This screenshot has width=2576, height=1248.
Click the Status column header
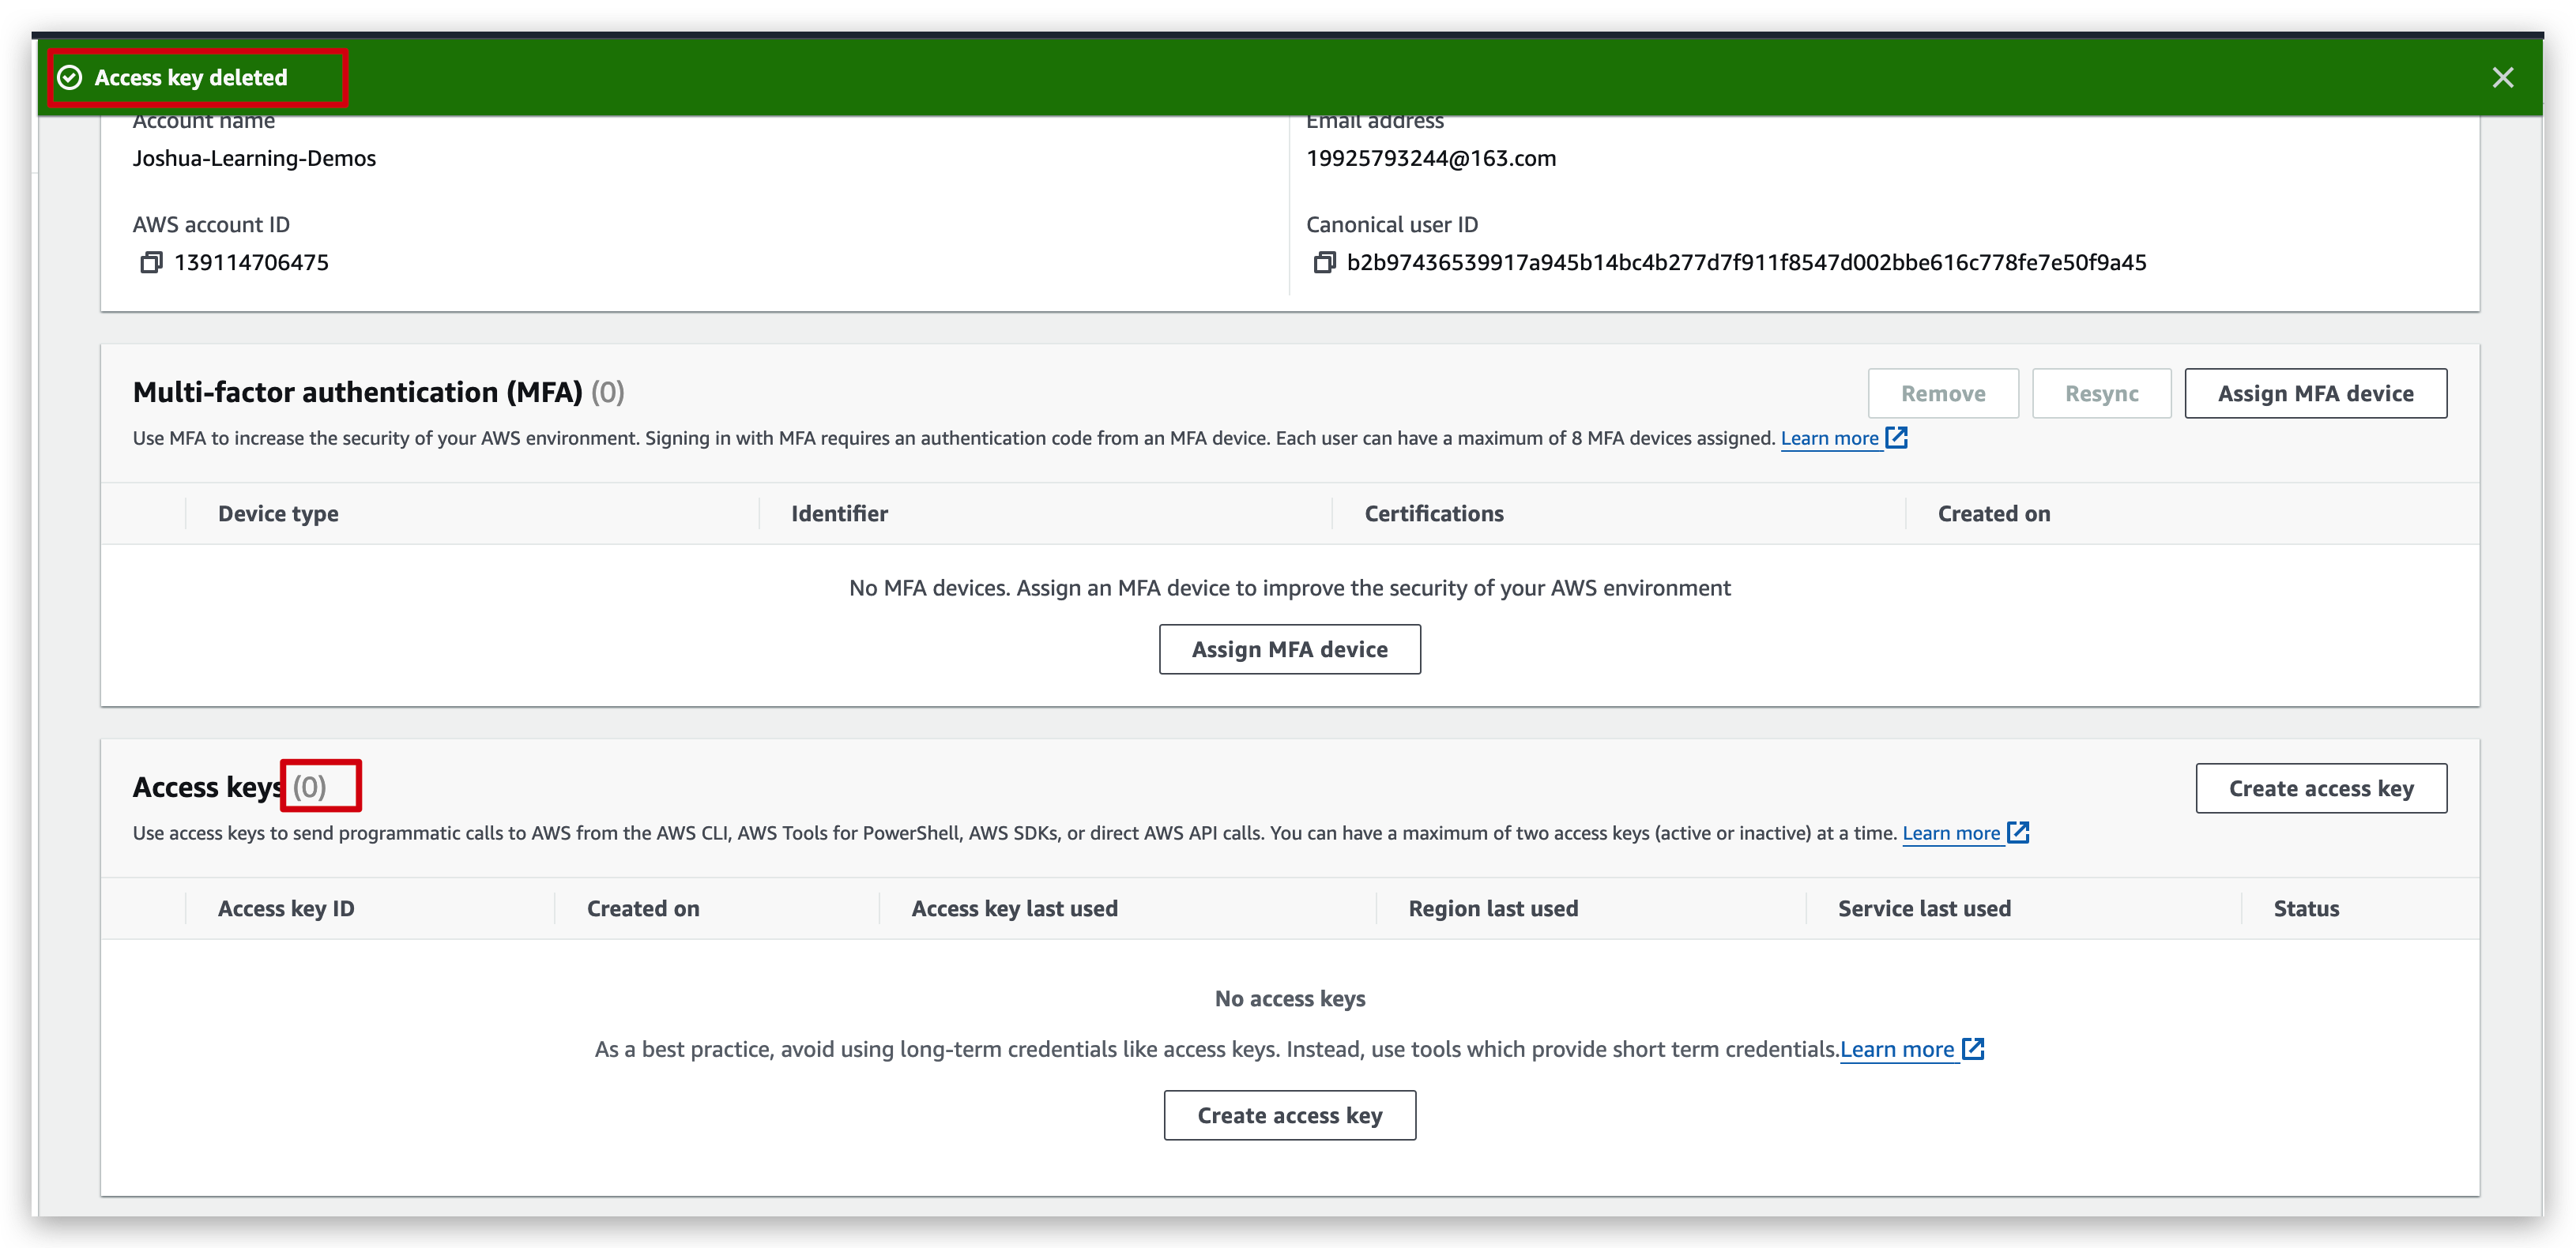click(x=2306, y=908)
